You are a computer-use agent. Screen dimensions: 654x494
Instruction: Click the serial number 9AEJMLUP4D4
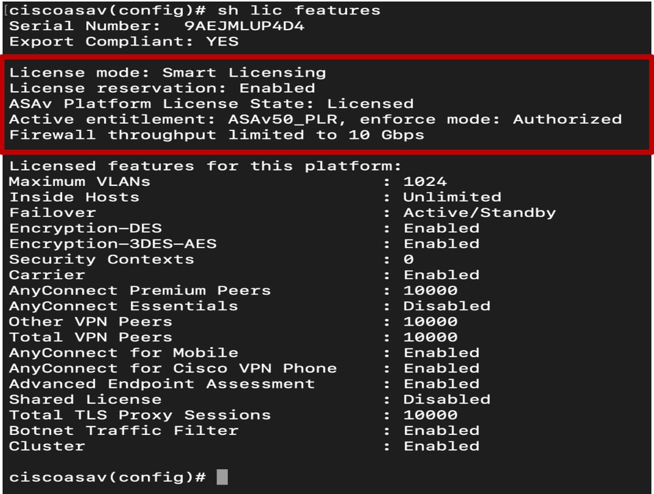(244, 26)
